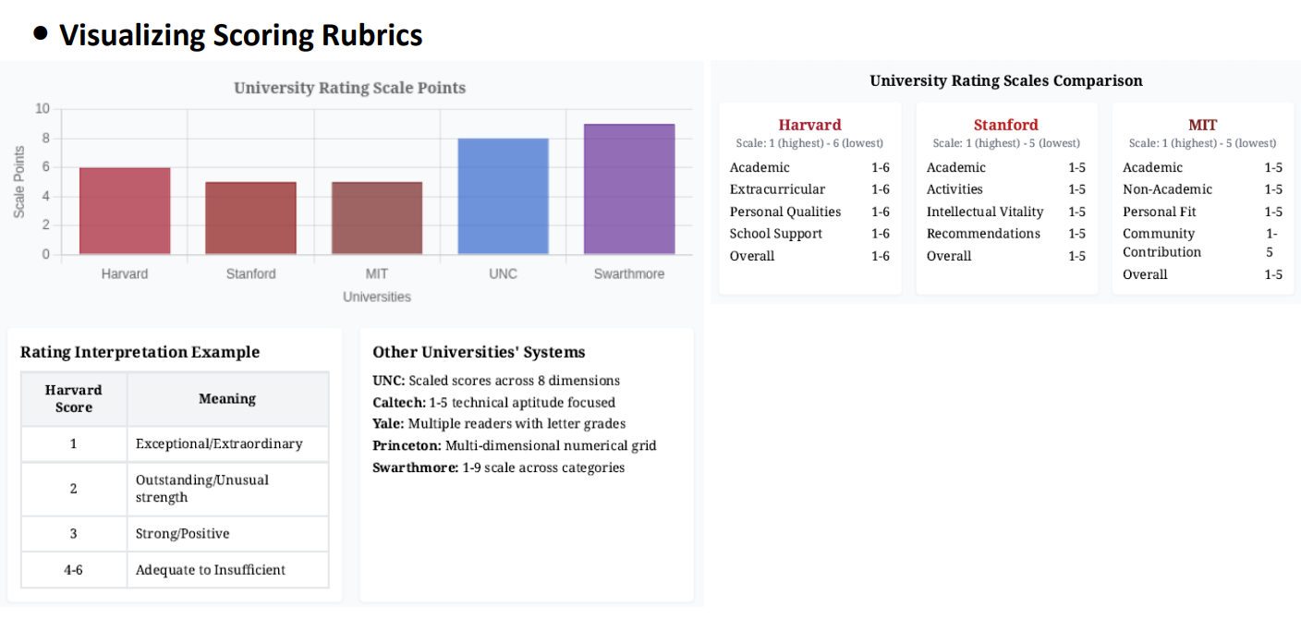The width and height of the screenshot is (1301, 619).
Task: Select the red "Harvard" card heading
Action: coord(809,125)
